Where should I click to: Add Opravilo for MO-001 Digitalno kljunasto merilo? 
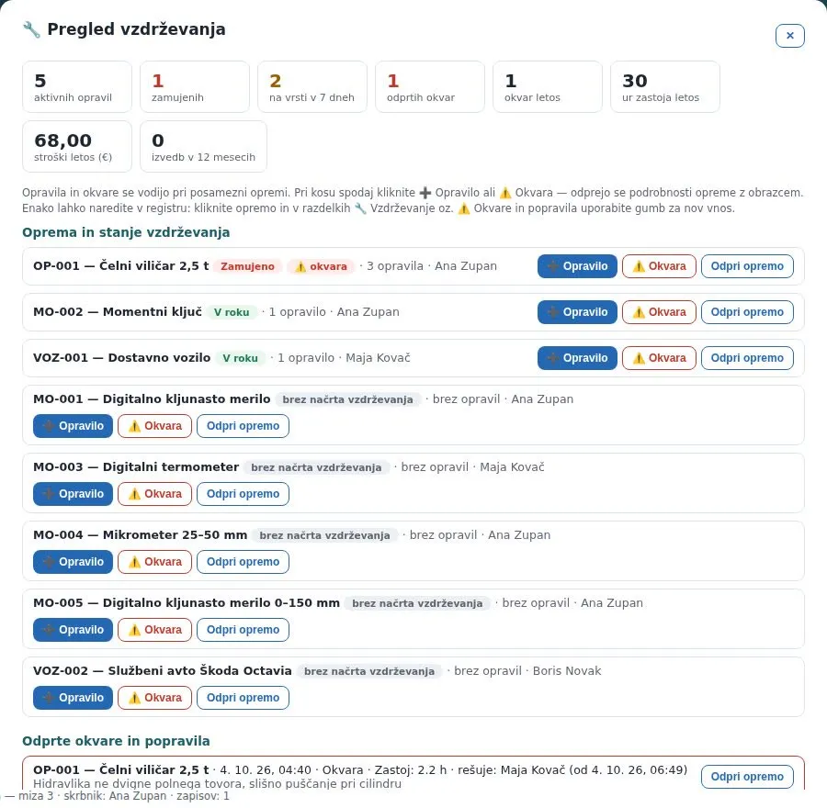pyautogui.click(x=73, y=426)
